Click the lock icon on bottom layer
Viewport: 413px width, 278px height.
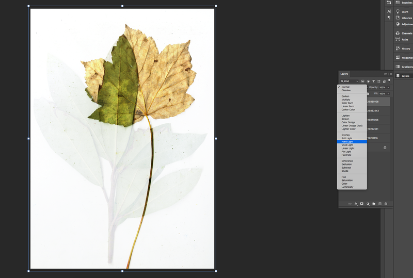[385, 148]
